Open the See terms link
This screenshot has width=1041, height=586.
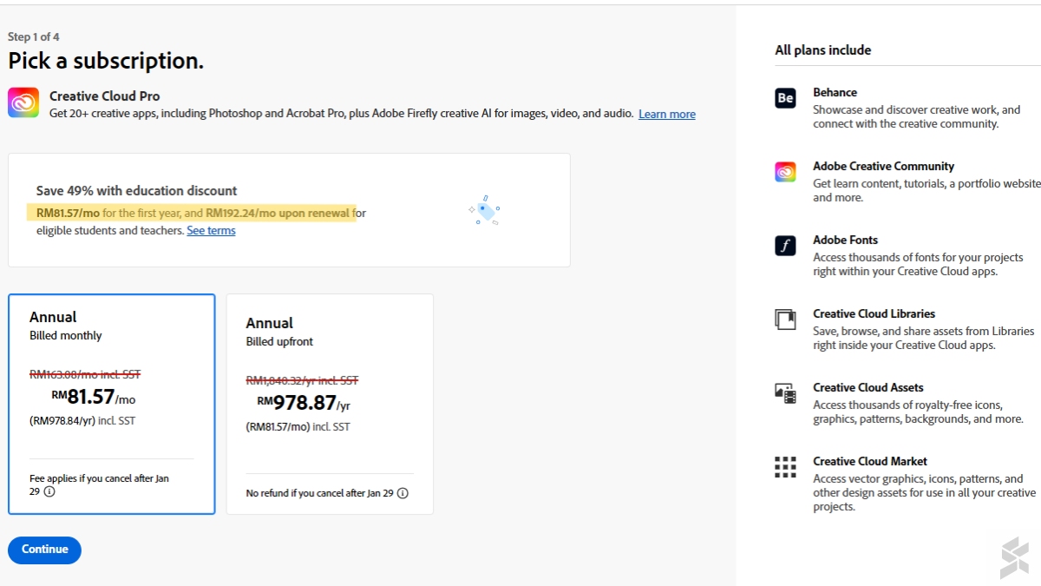coord(211,230)
